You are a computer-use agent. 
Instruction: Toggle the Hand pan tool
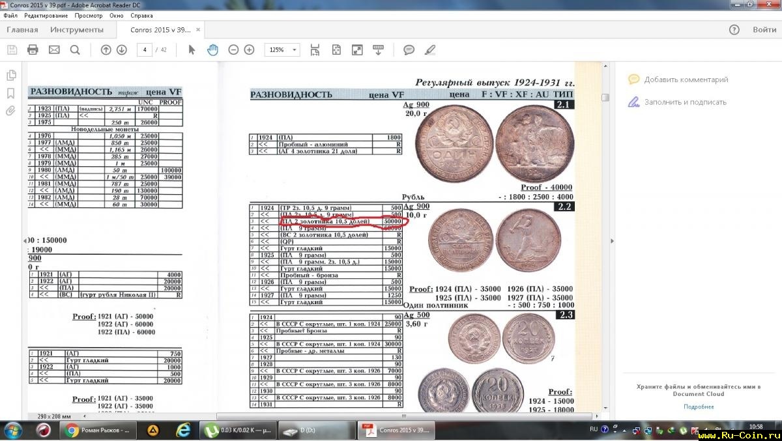(212, 50)
